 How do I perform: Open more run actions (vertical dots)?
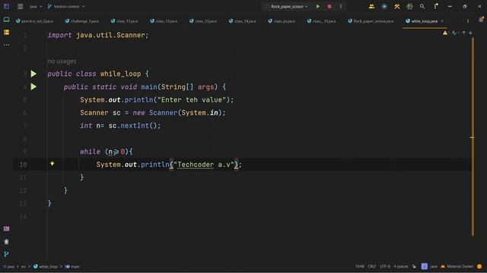point(341,6)
